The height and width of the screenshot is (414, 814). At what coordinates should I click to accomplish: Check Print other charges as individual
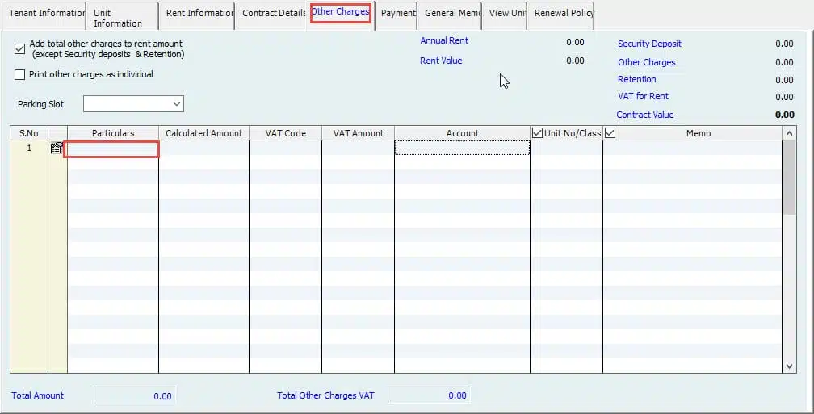click(x=20, y=75)
